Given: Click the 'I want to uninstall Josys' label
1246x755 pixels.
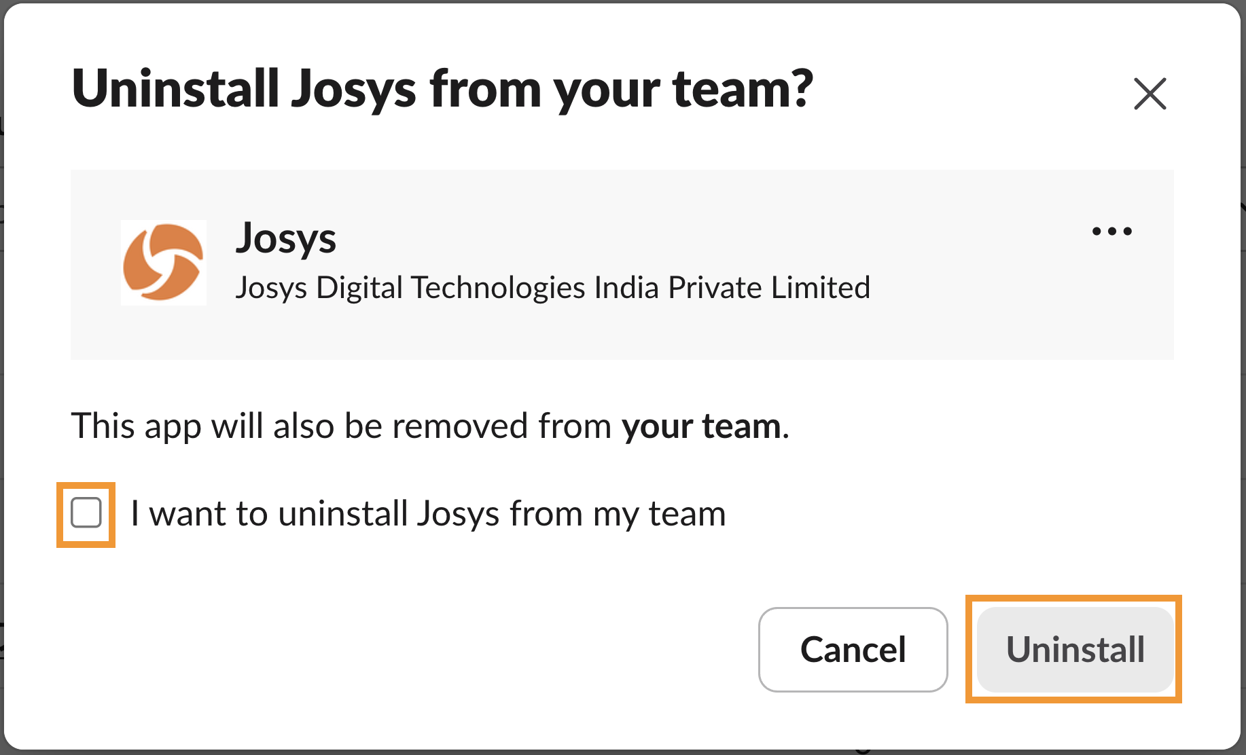Looking at the screenshot, I should point(428,513).
